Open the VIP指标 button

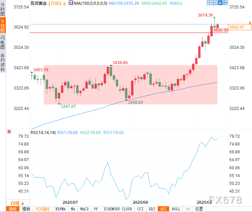43,209
